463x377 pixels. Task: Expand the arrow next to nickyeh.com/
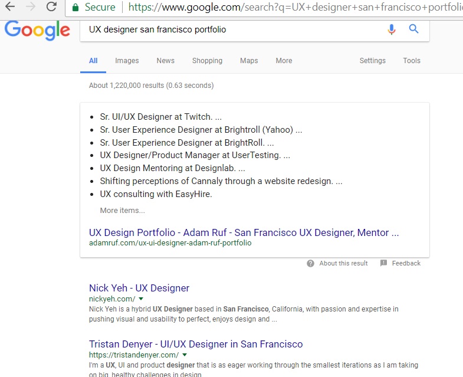click(x=141, y=299)
